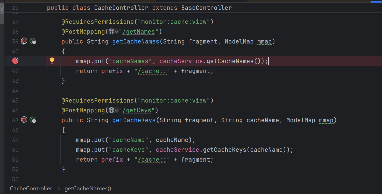Click the red 'm' gutter icon beside getCacheNames

[x=24, y=41]
